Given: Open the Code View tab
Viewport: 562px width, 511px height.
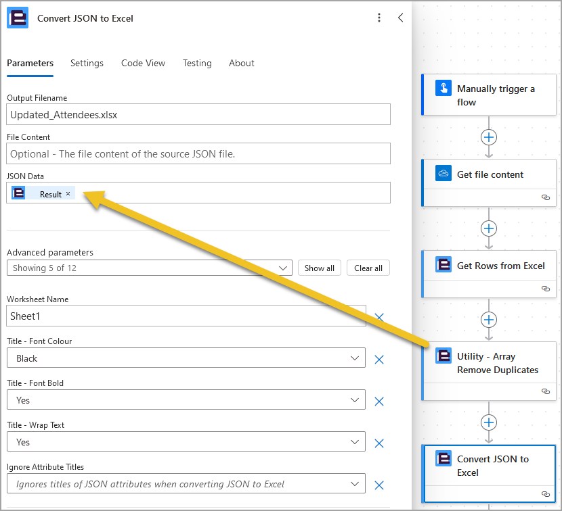Looking at the screenshot, I should 143,64.
